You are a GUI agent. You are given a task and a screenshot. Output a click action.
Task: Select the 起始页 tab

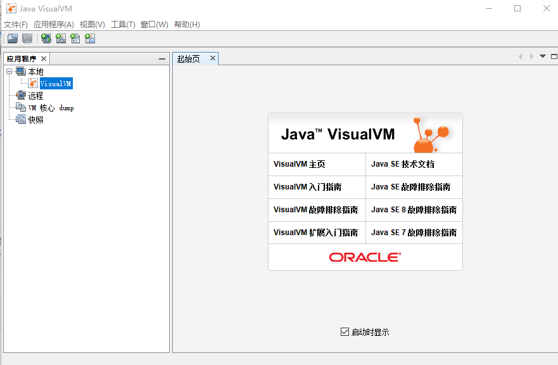click(x=189, y=59)
